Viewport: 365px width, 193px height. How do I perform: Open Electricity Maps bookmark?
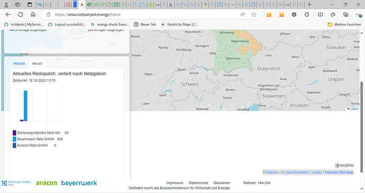[x=179, y=24]
